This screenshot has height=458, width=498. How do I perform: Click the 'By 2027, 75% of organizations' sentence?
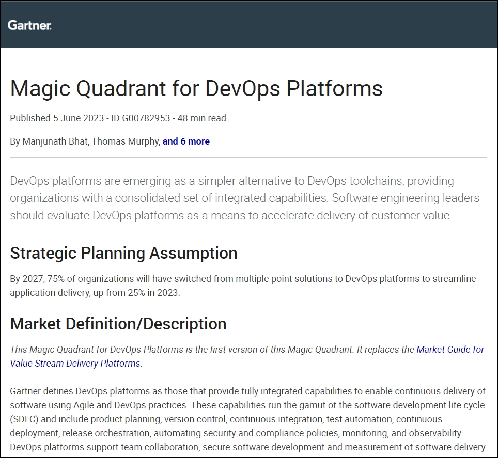coord(243,286)
